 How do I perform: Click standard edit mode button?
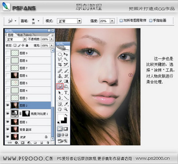(60, 129)
